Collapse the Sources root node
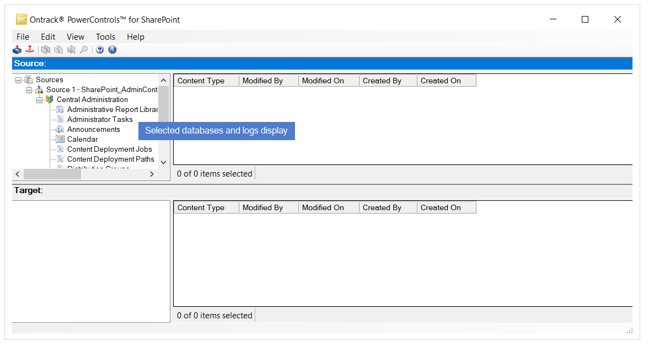 pyautogui.click(x=18, y=80)
